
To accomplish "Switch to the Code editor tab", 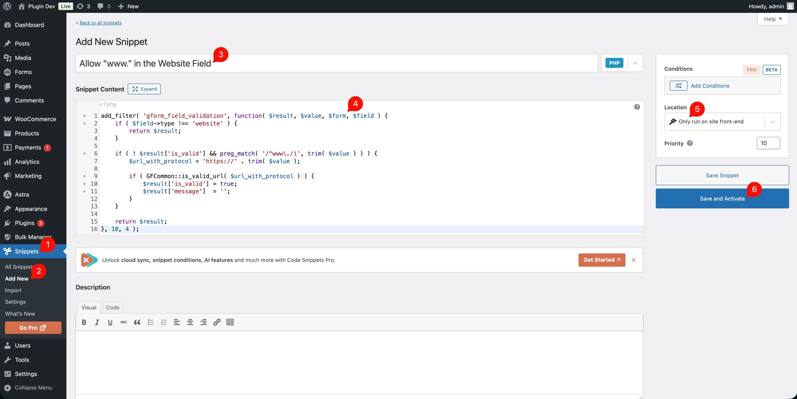I will (x=112, y=307).
